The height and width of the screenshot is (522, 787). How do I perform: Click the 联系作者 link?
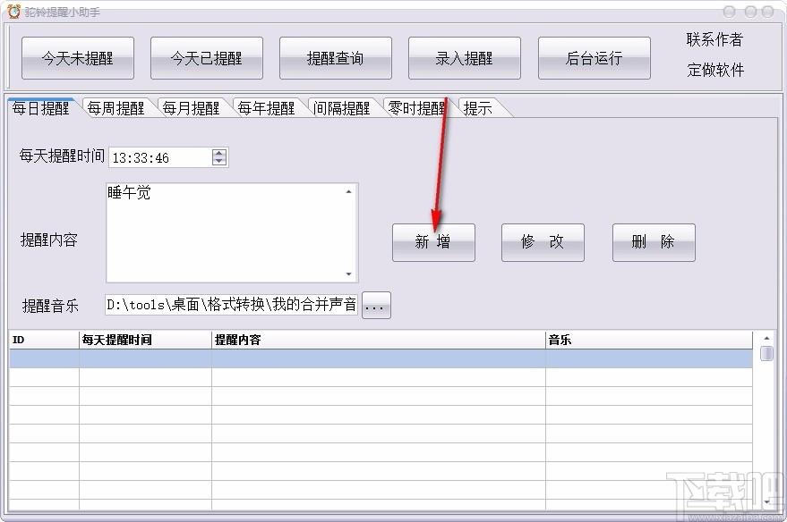[714, 39]
